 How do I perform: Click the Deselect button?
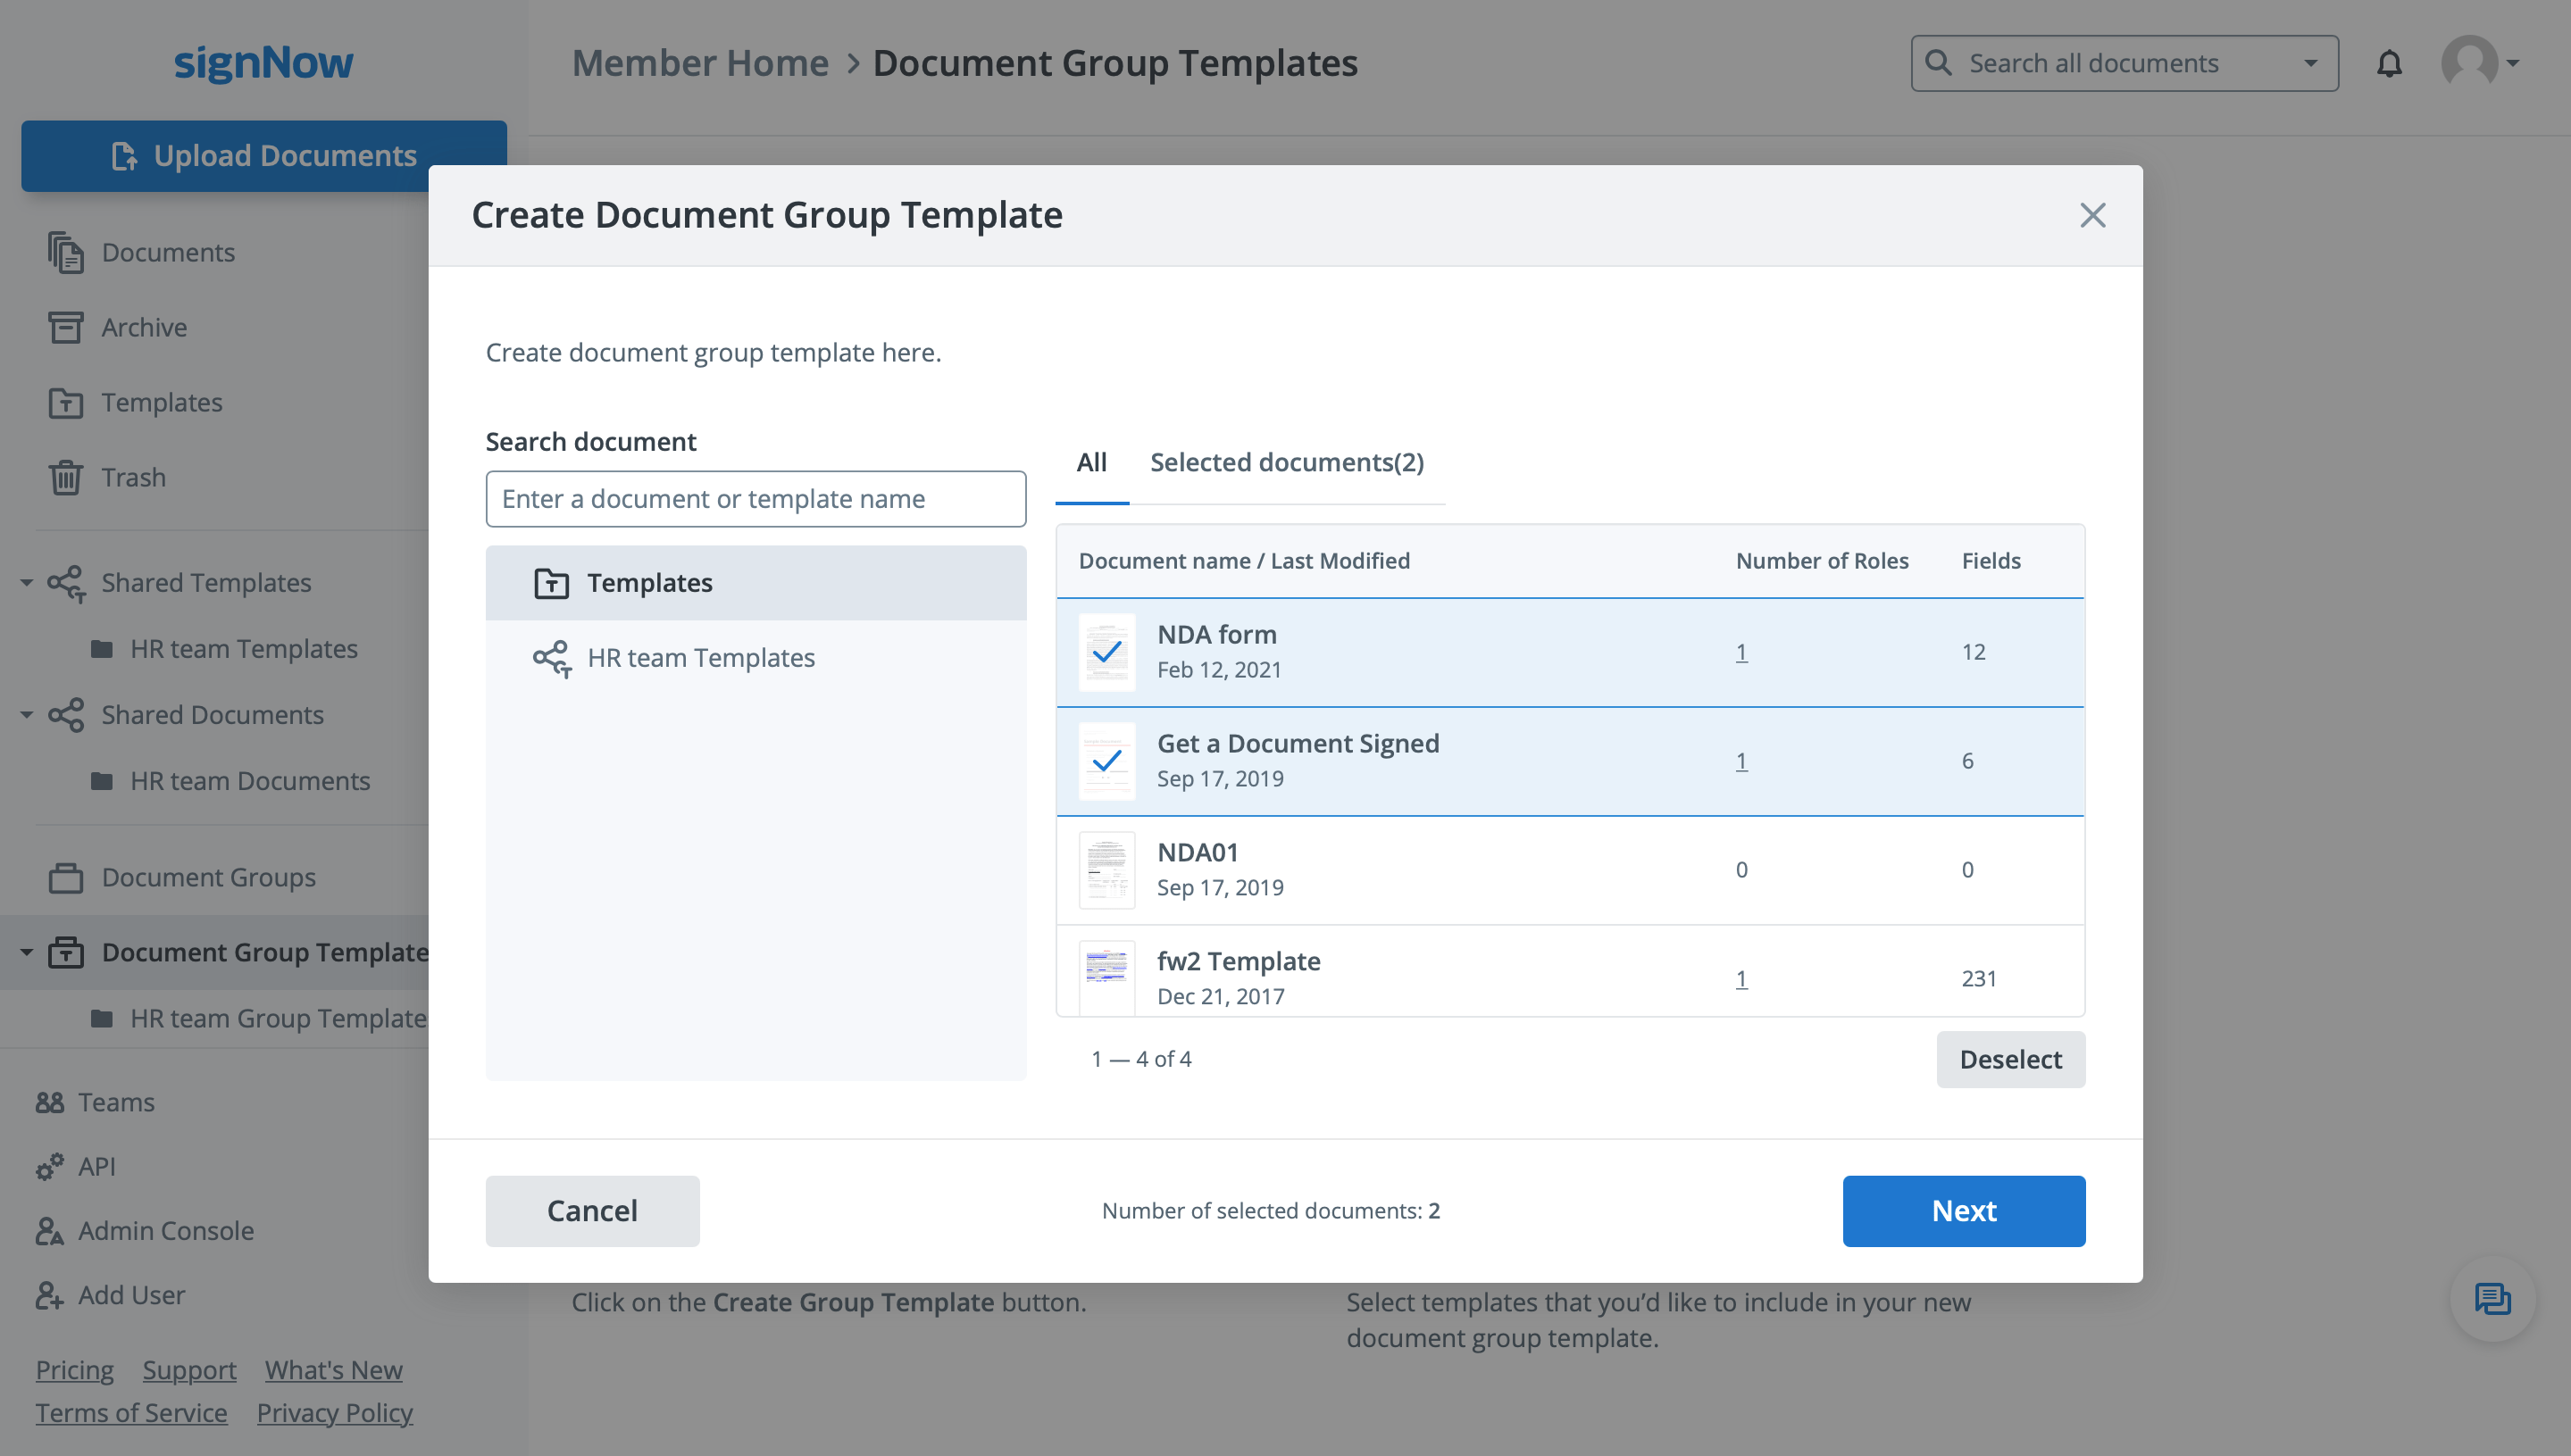[2010, 1060]
